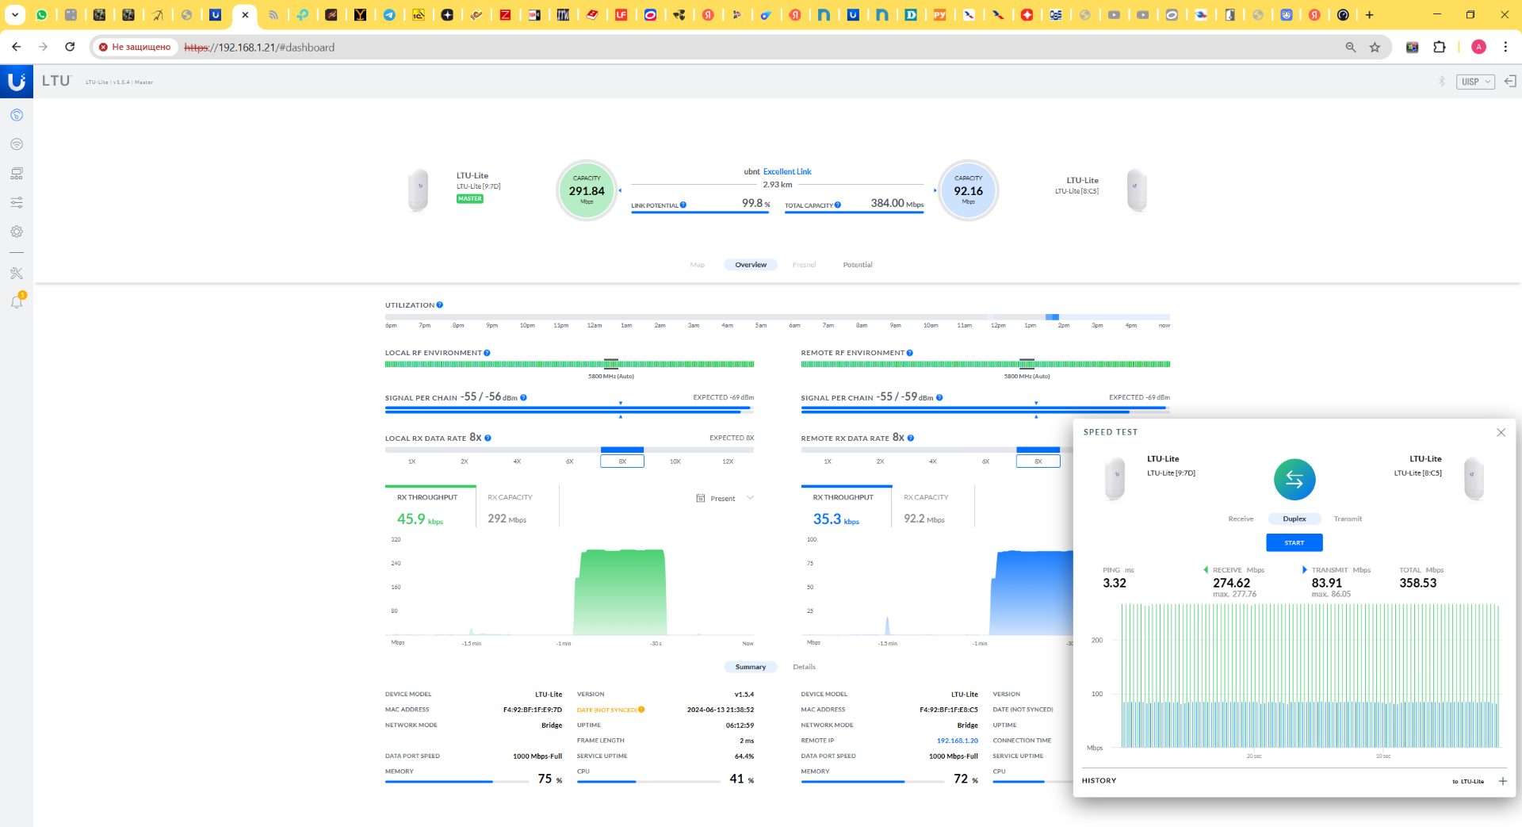Select remote RX Capacity tab

click(933, 507)
